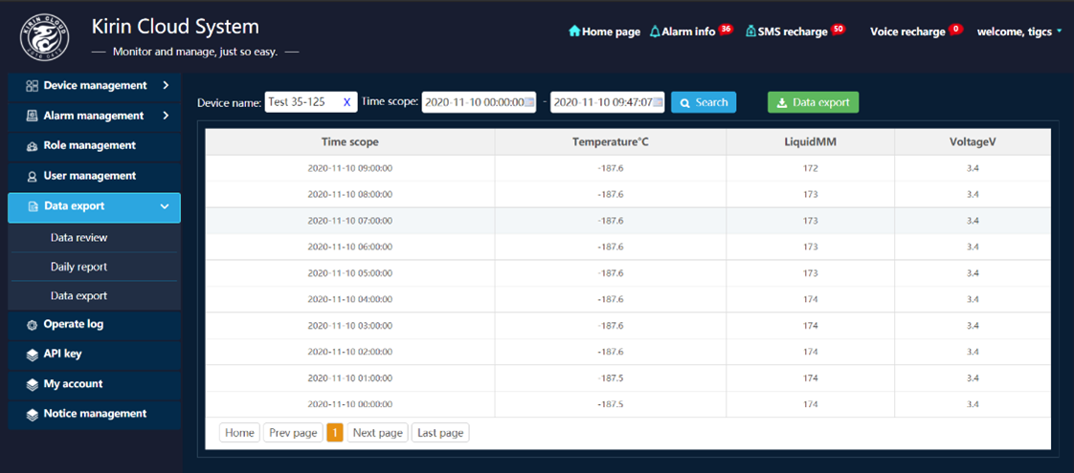Click the Prev page button
This screenshot has width=1074, height=473.
tap(293, 433)
